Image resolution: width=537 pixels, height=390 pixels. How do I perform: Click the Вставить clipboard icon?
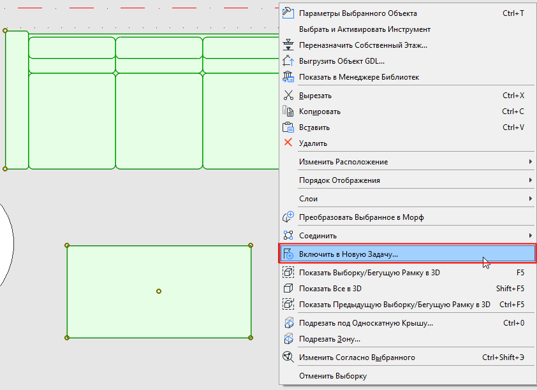[x=288, y=127]
